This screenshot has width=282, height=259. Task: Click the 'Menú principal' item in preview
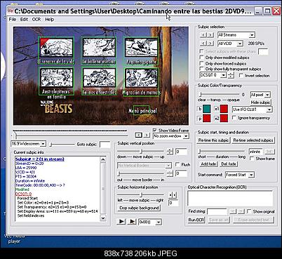tap(142, 111)
